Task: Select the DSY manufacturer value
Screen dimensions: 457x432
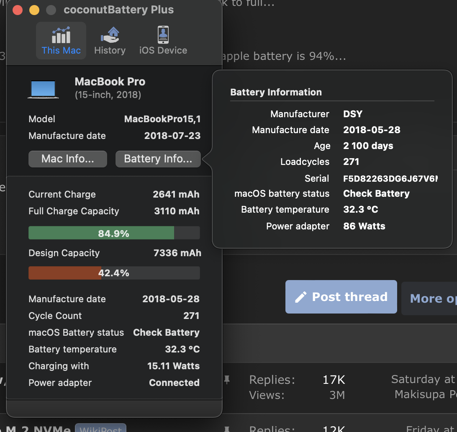Action: pos(353,114)
